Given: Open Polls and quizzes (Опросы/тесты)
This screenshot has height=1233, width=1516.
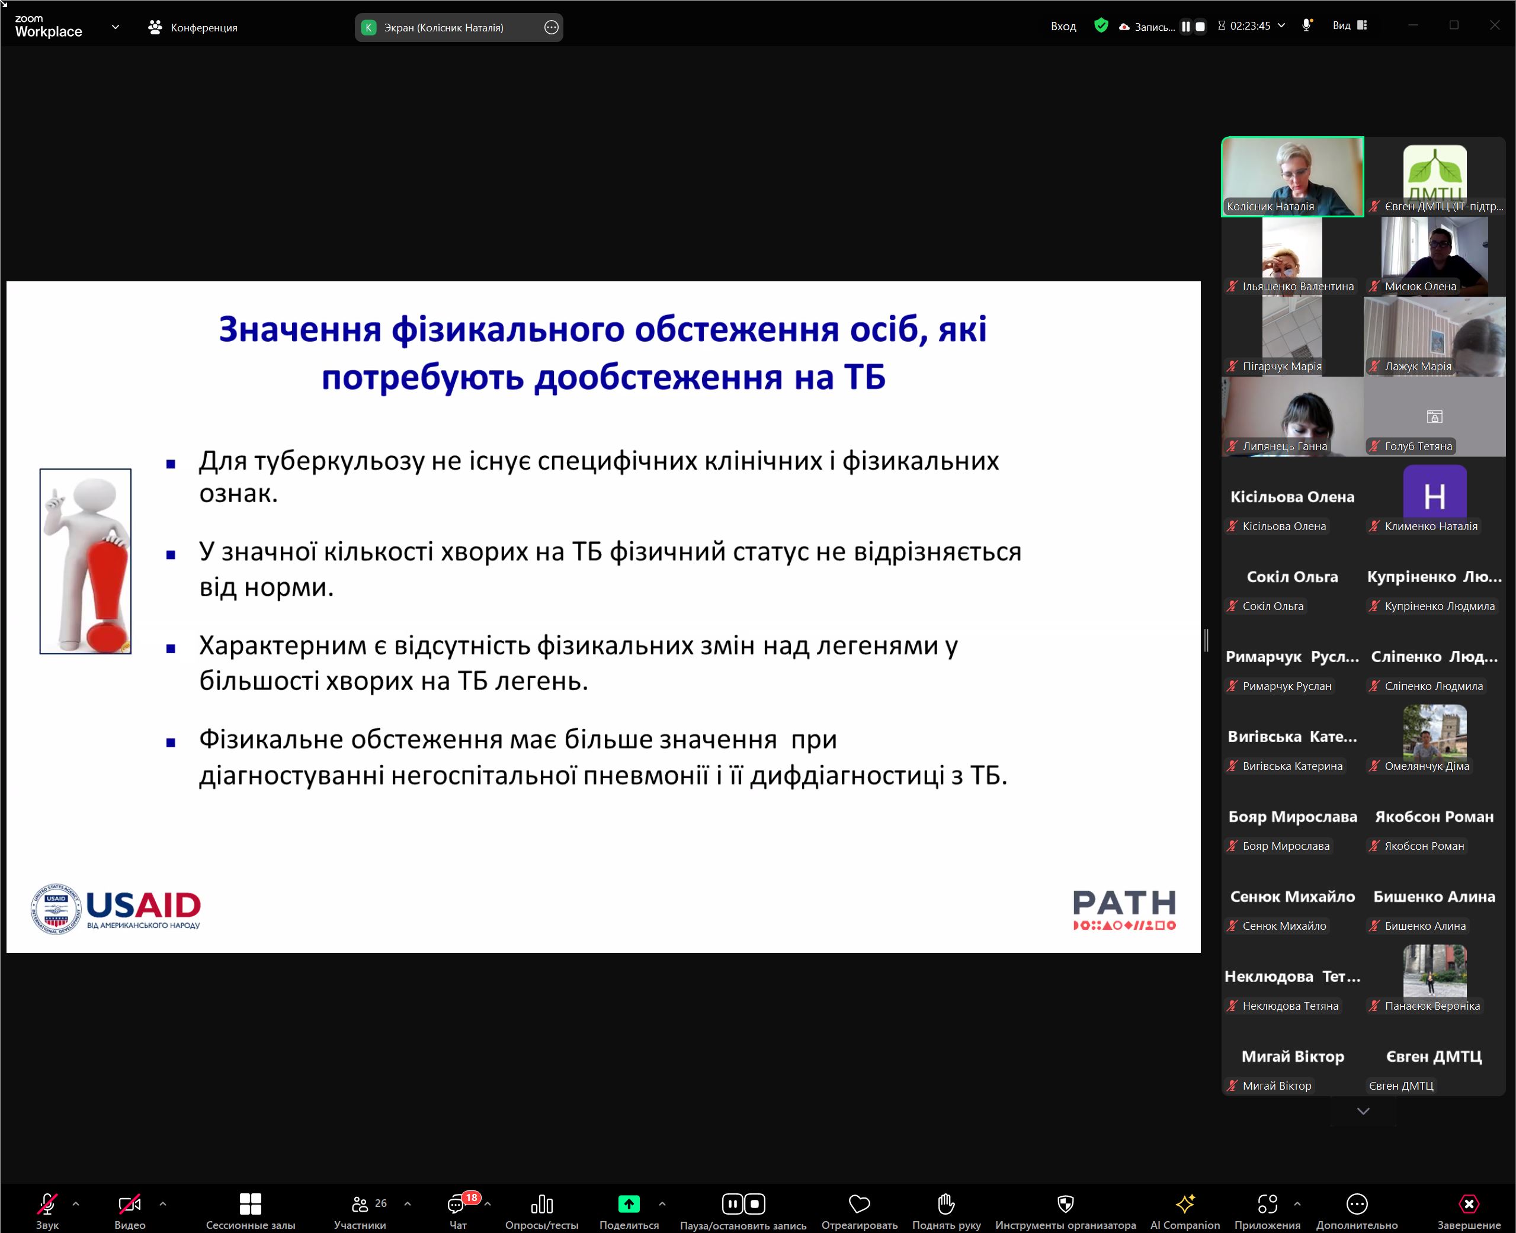Looking at the screenshot, I should tap(541, 1204).
